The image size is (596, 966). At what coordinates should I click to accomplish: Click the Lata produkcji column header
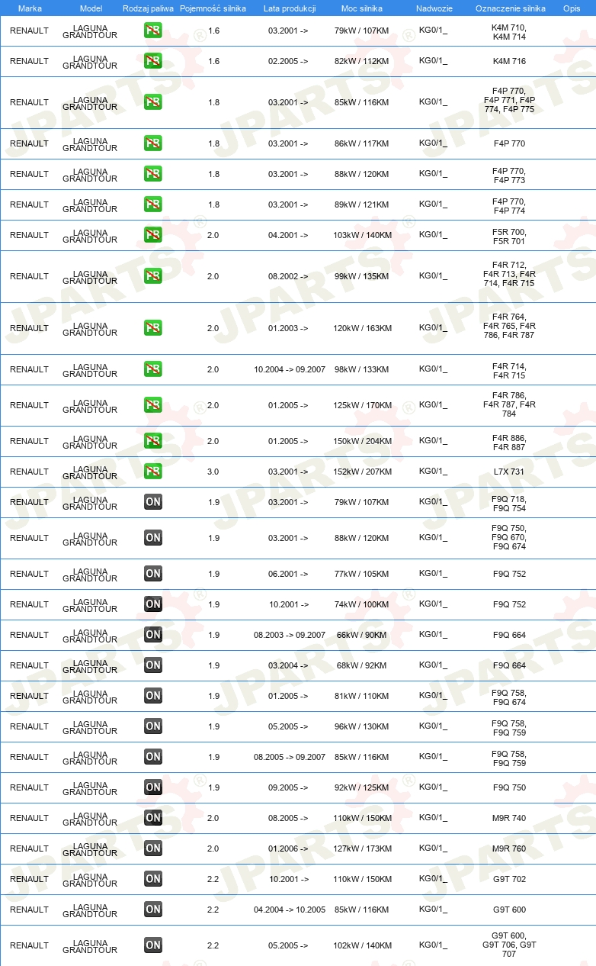click(x=290, y=8)
